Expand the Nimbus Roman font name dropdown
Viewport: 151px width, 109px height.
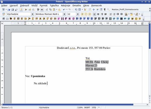point(64,14)
